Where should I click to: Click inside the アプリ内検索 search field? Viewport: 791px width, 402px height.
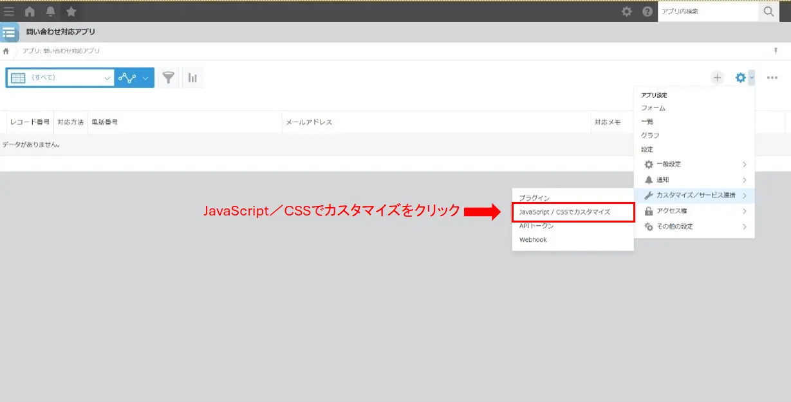pos(708,11)
